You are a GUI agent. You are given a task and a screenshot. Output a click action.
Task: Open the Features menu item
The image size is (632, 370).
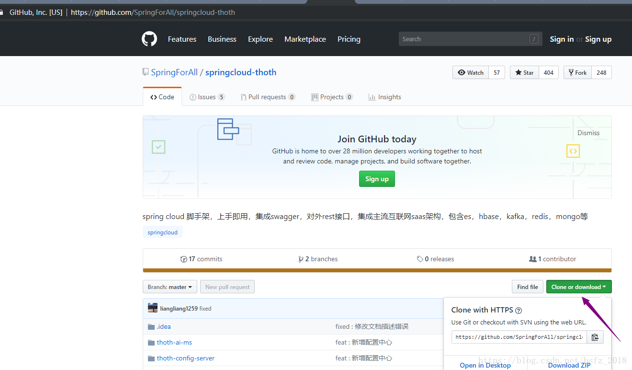(x=182, y=39)
